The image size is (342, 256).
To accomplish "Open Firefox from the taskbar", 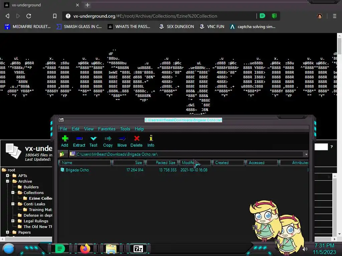I will click(85, 249).
